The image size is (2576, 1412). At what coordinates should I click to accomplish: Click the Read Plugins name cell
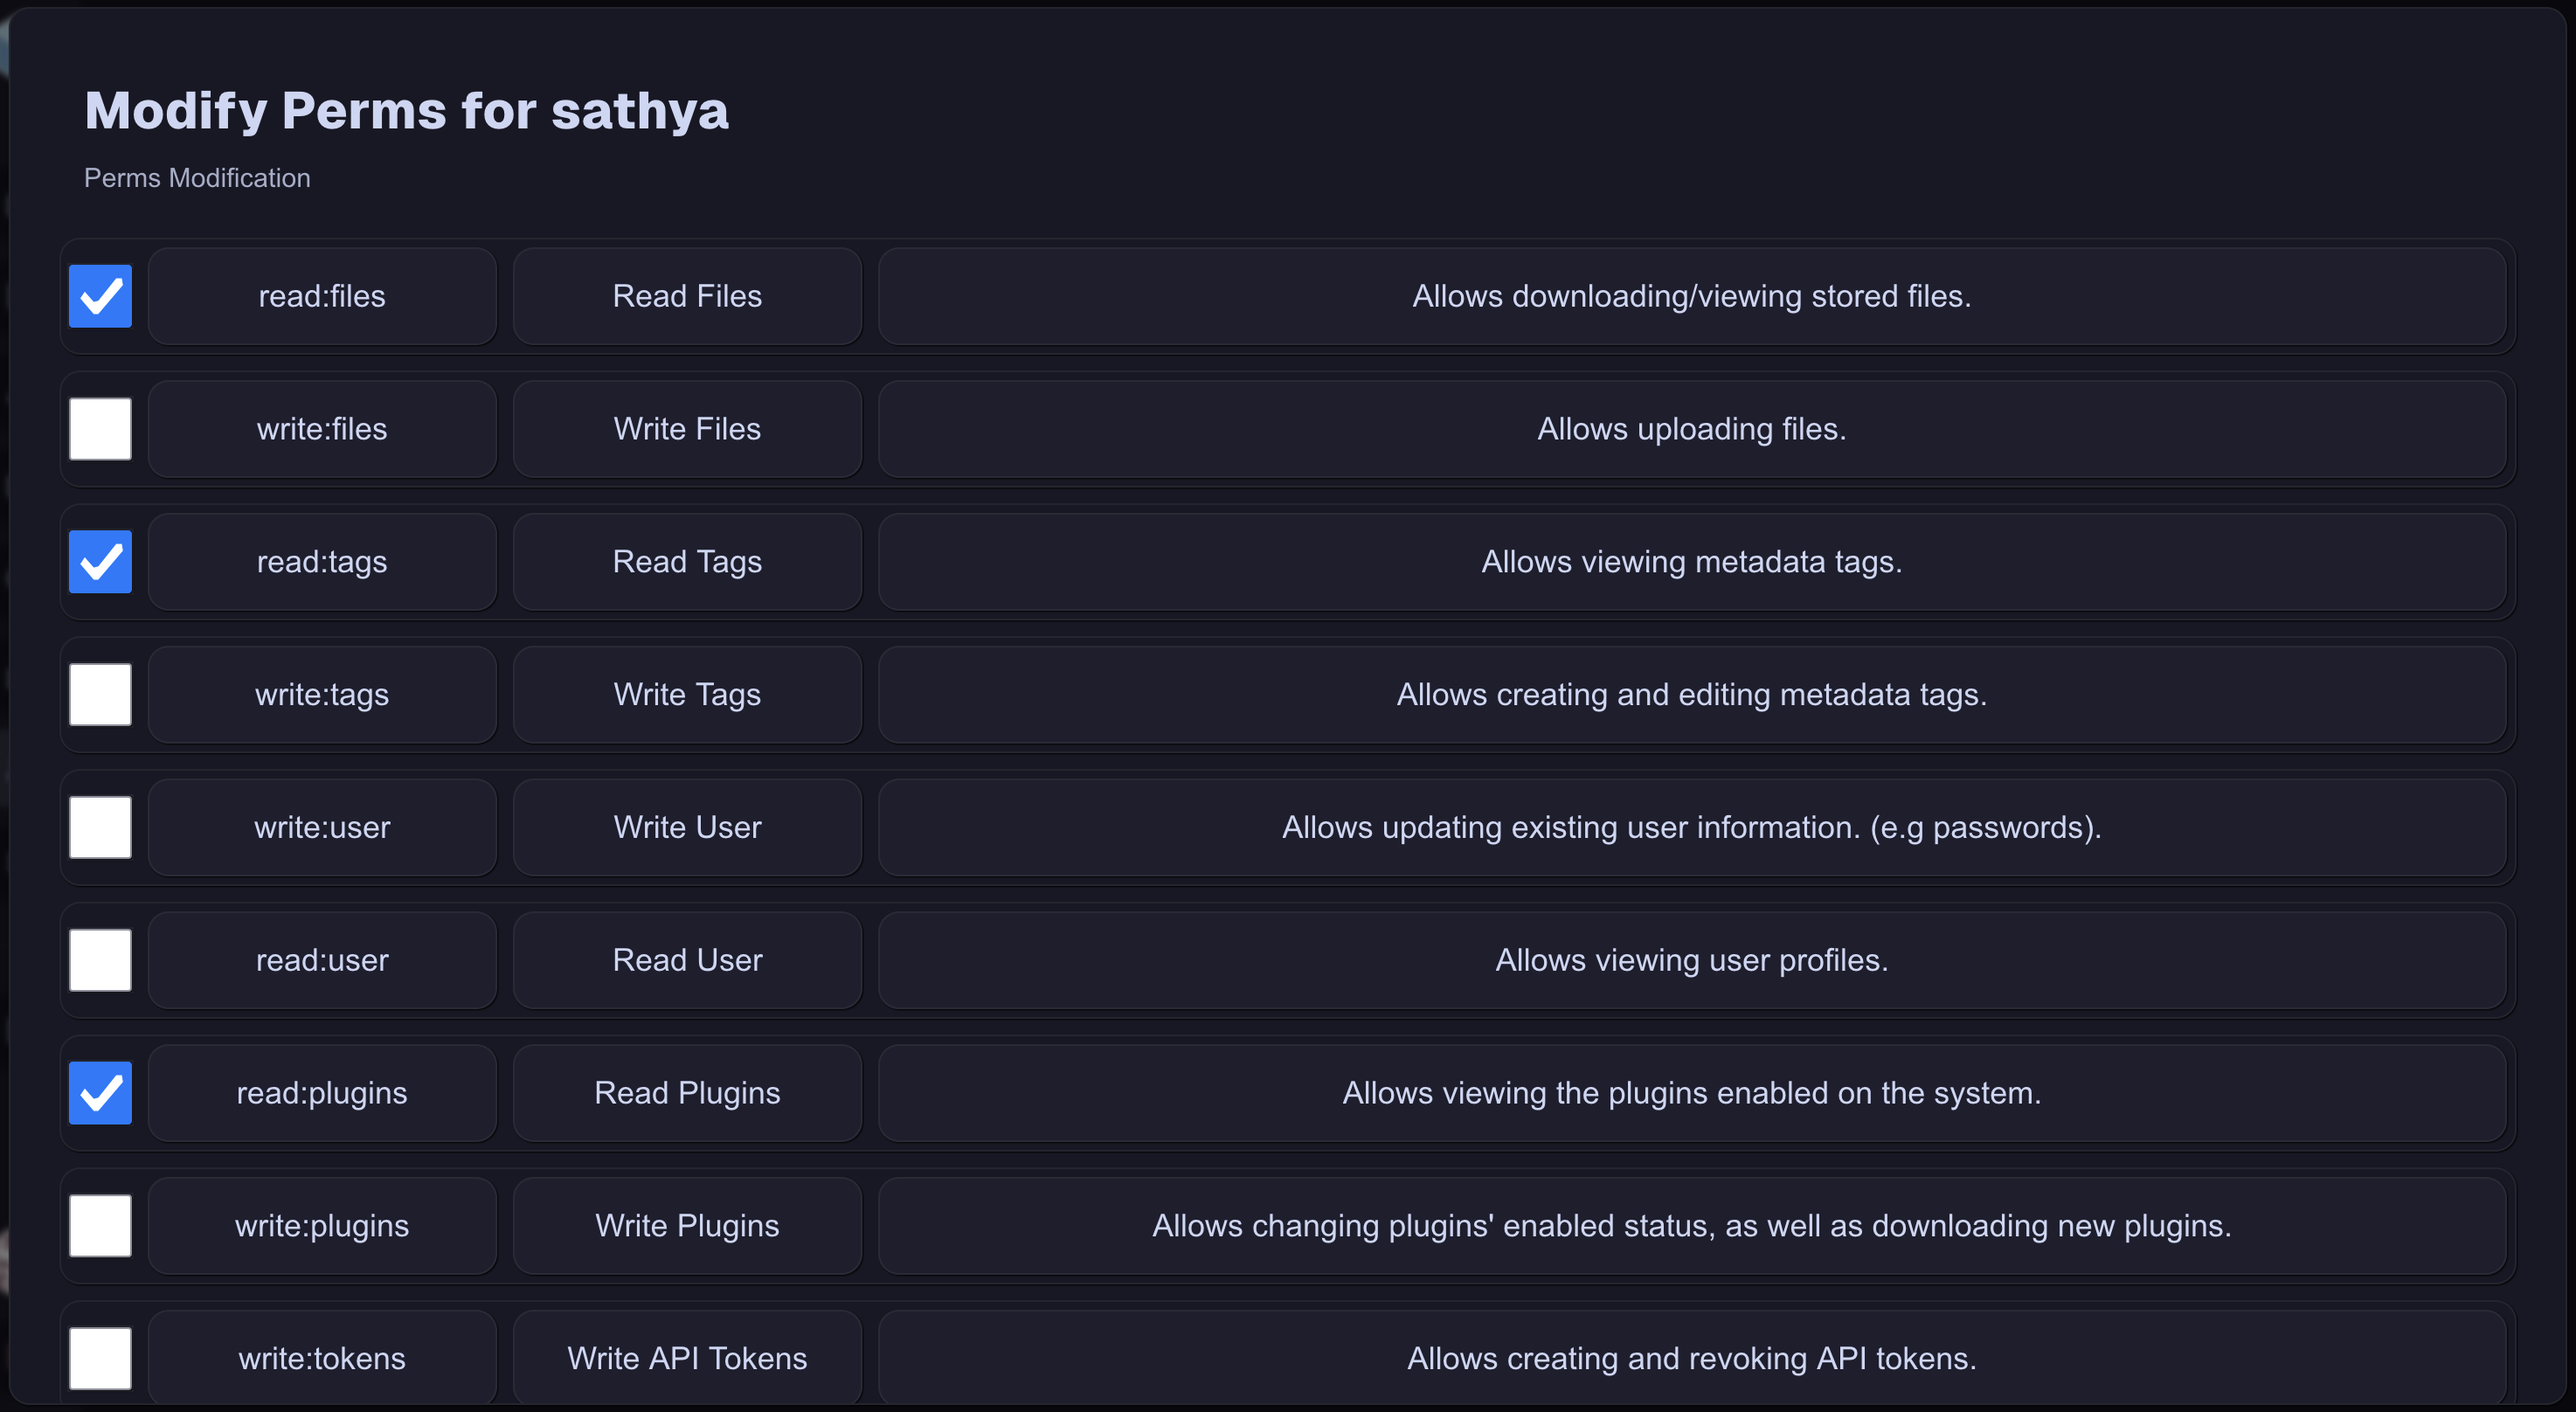pyautogui.click(x=687, y=1093)
